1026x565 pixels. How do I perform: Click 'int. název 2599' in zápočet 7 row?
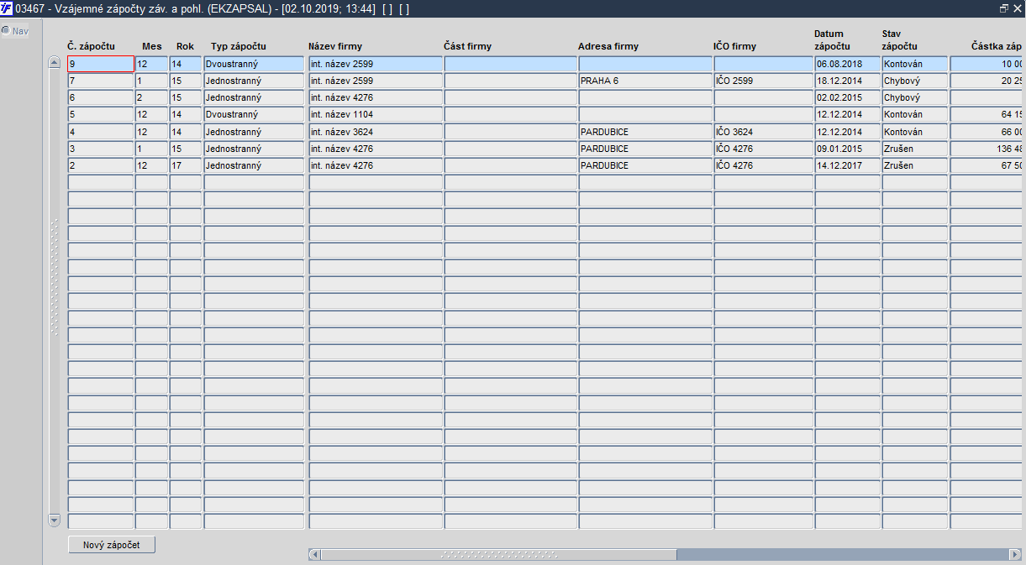click(376, 81)
